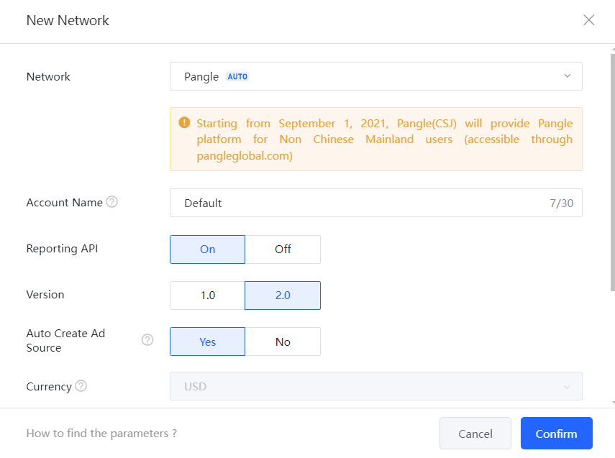Turn the Reporting API On
This screenshot has width=615, height=458.
pyautogui.click(x=207, y=249)
